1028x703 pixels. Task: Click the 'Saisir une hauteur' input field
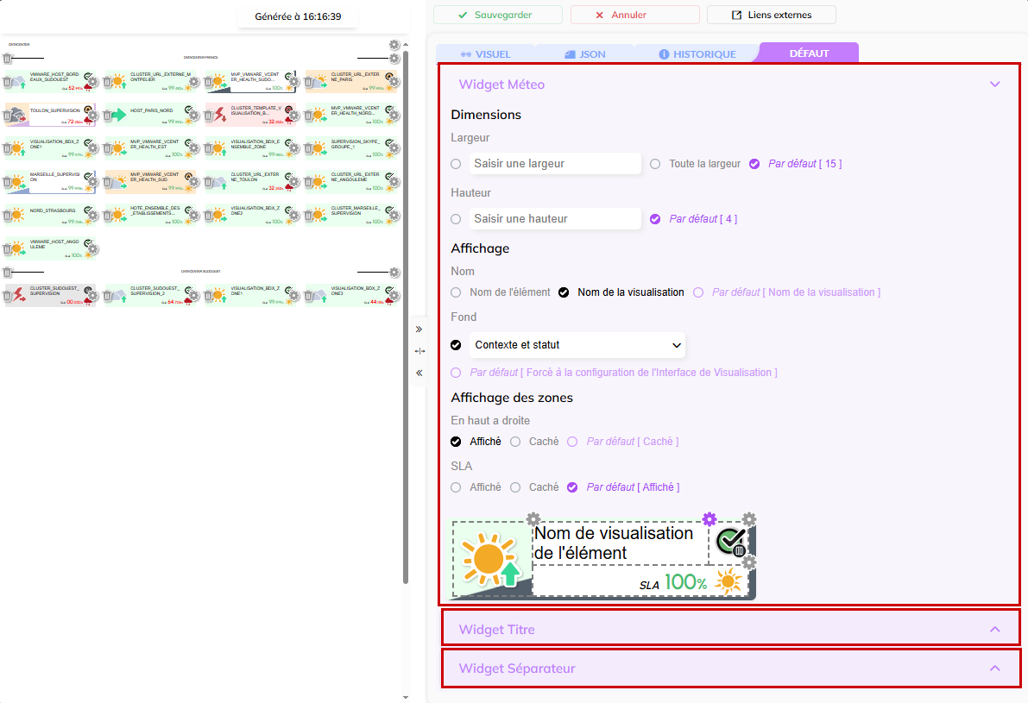555,219
